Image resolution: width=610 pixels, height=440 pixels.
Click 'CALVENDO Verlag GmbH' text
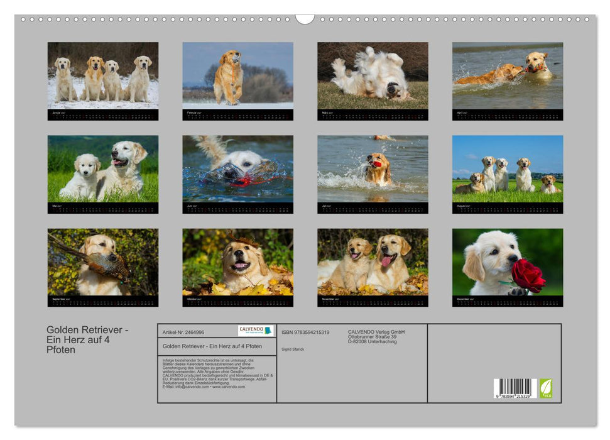pos(376,332)
